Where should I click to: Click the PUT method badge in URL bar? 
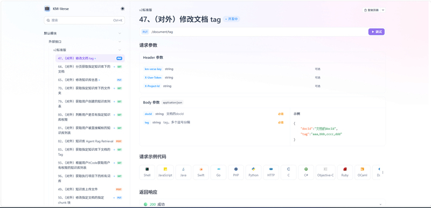tap(145, 32)
